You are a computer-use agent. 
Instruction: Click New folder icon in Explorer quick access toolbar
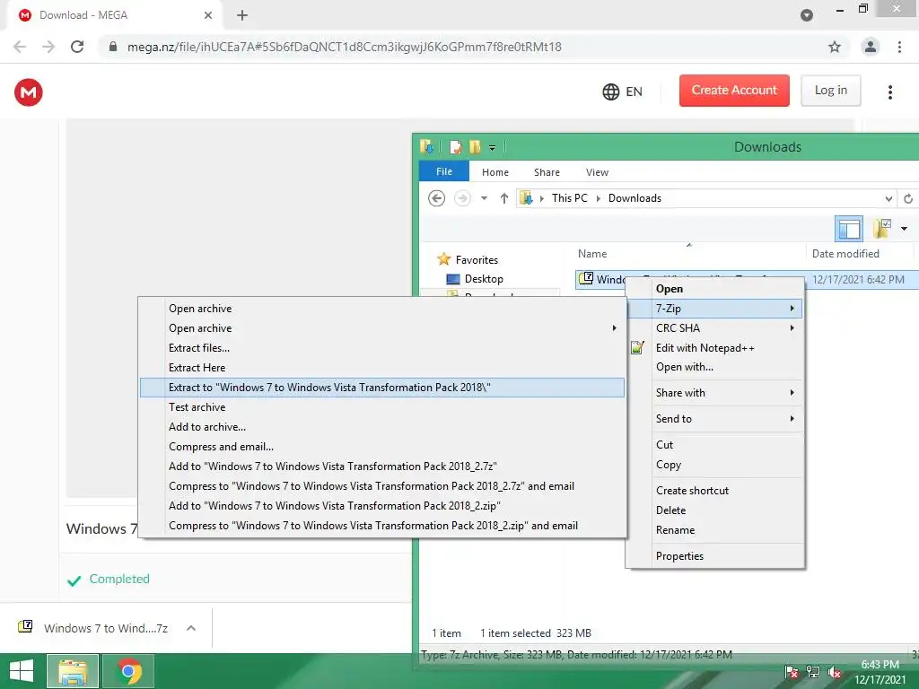point(474,147)
